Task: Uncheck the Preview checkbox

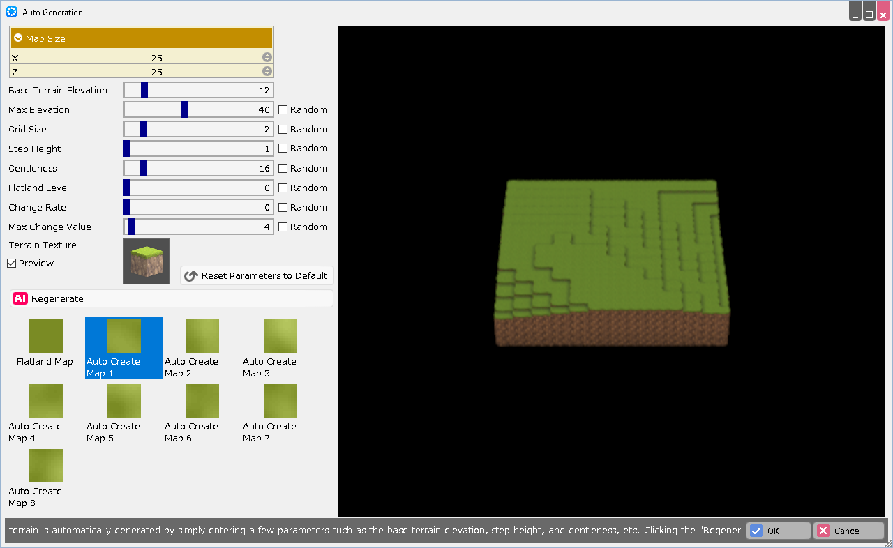Action: [12, 264]
